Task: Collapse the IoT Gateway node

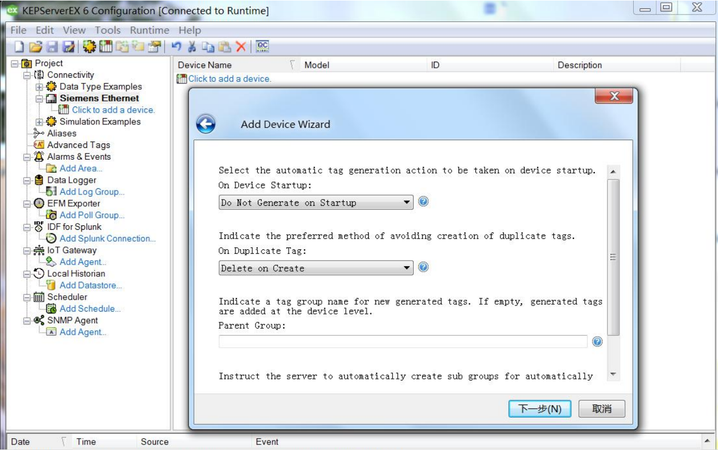Action: point(27,250)
